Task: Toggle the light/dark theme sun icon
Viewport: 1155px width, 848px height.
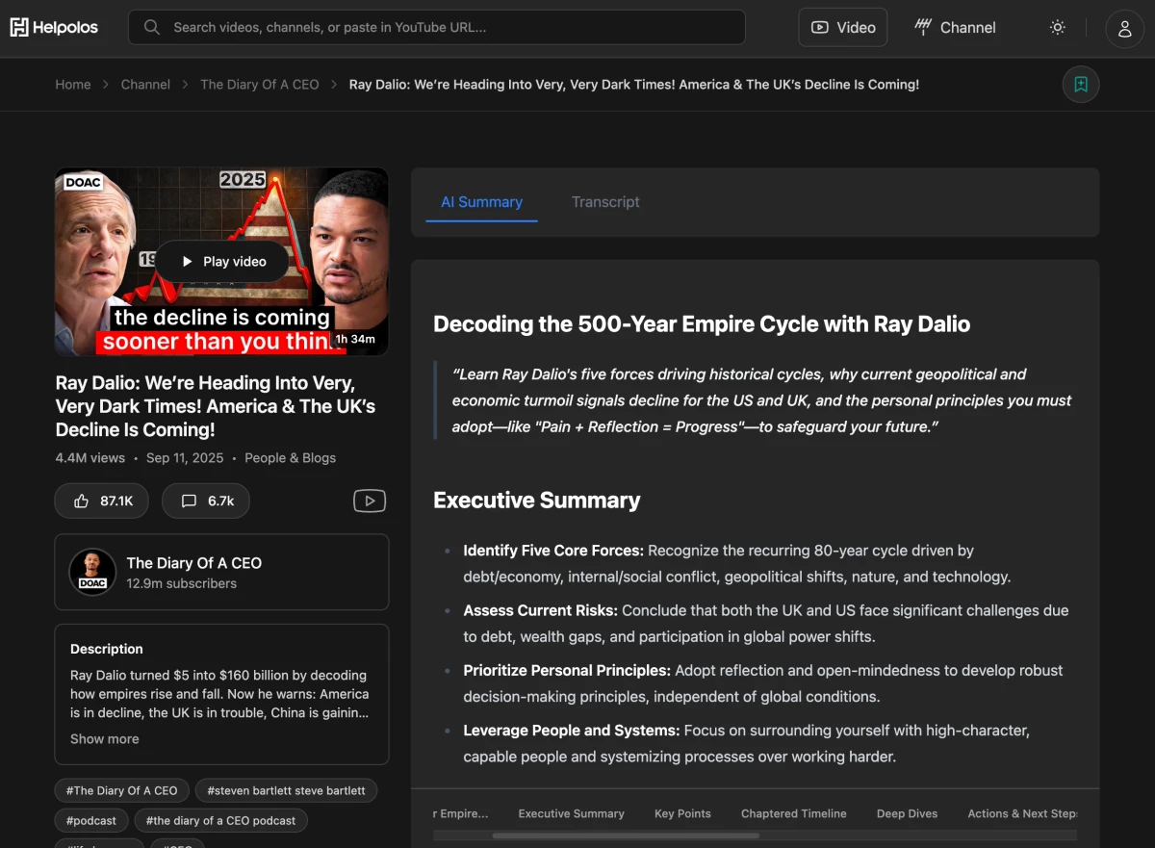Action: pyautogui.click(x=1058, y=27)
